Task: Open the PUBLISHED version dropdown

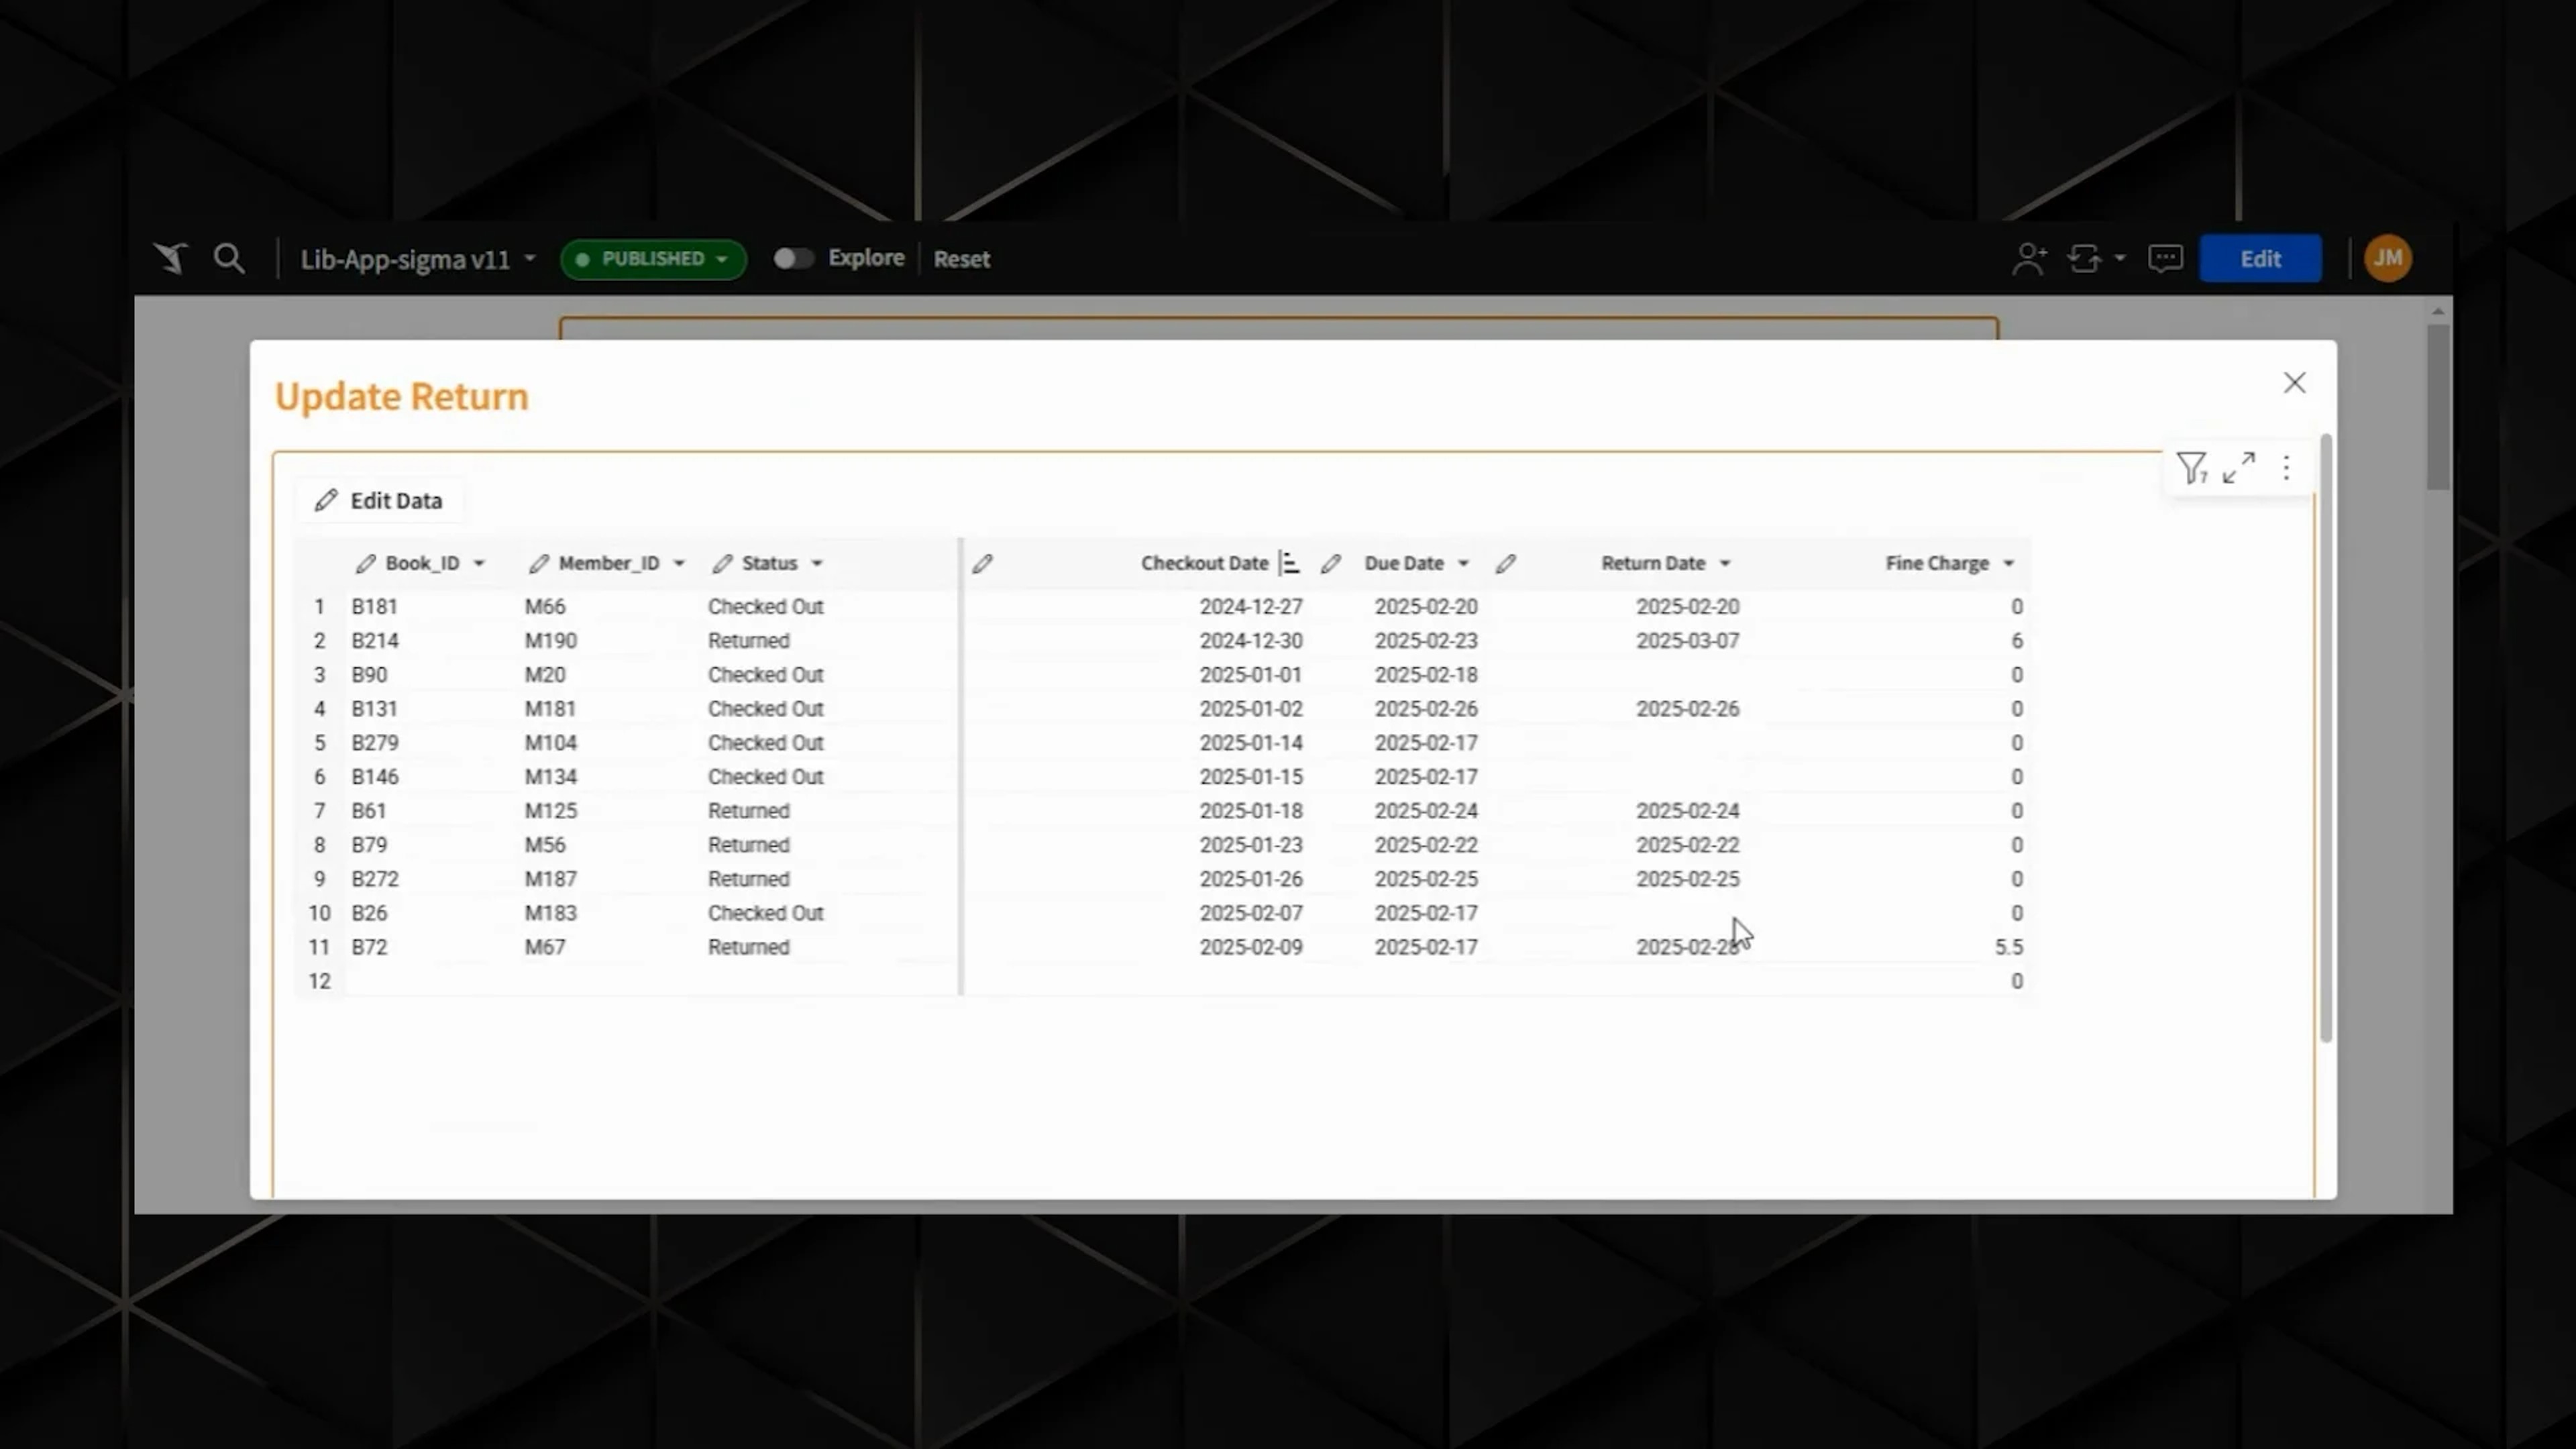Action: coord(653,259)
